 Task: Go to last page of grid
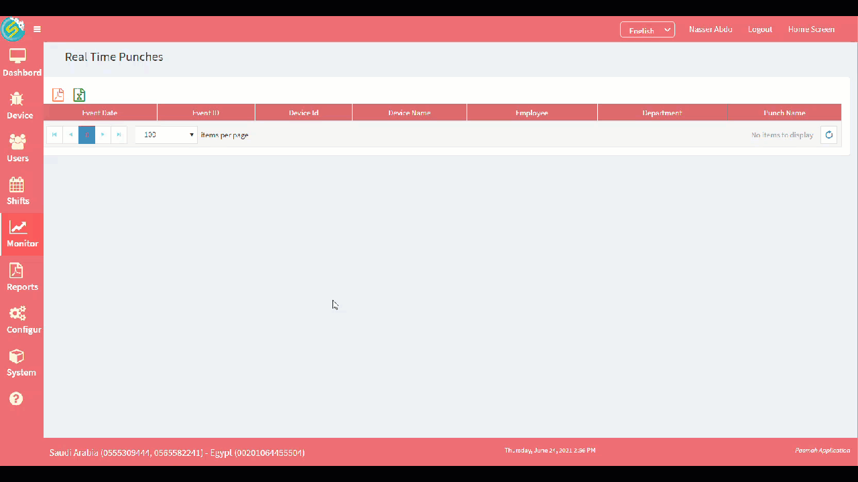[119, 135]
